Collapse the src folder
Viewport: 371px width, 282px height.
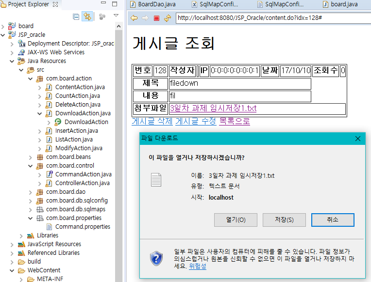pos(21,70)
